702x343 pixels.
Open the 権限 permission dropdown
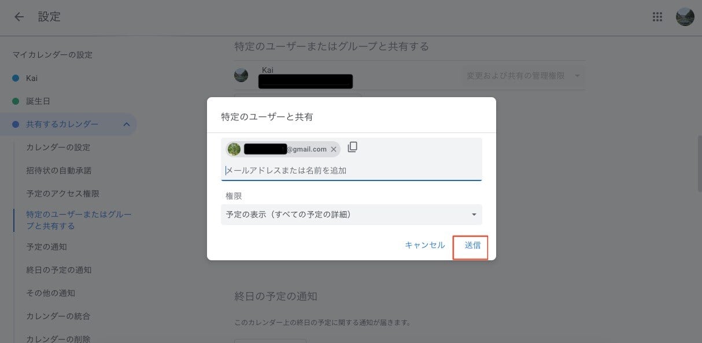click(352, 215)
